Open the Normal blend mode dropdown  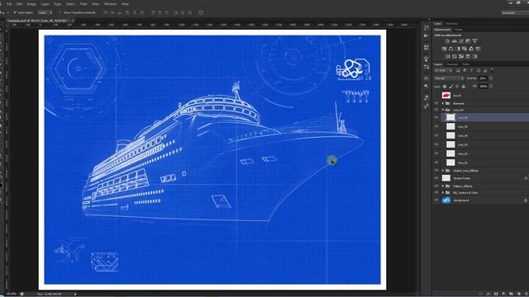[x=449, y=78]
